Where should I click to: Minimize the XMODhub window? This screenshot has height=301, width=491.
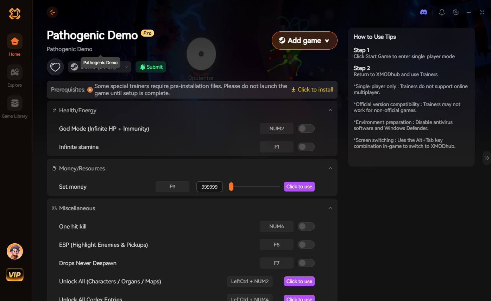[x=469, y=12]
